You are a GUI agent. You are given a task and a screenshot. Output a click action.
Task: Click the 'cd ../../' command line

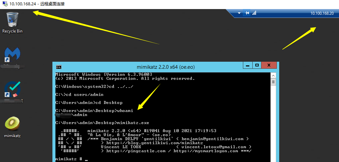tap(94, 87)
